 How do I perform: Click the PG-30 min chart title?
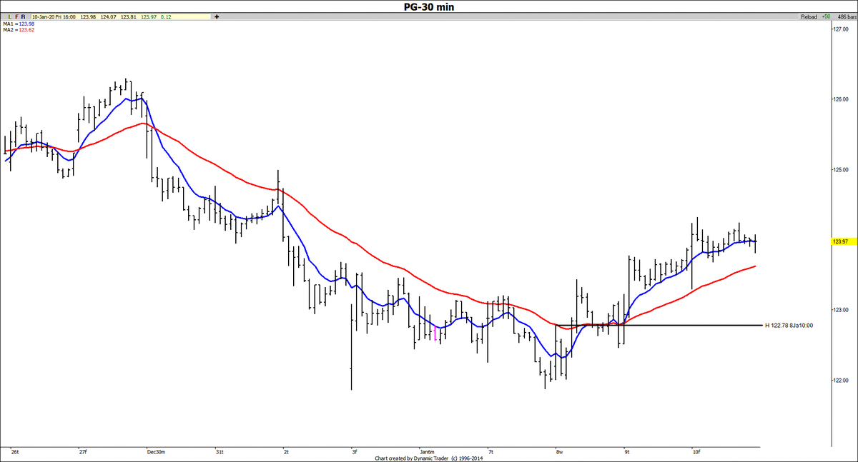click(428, 6)
